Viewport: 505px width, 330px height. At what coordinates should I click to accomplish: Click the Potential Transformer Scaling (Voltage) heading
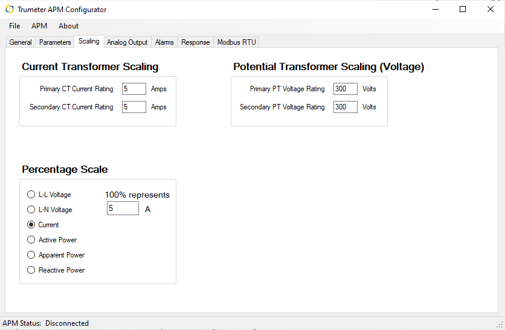click(x=329, y=66)
